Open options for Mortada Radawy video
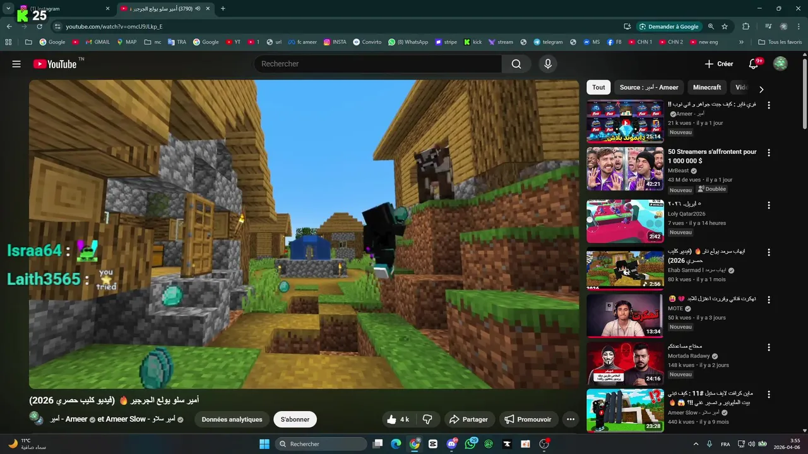The width and height of the screenshot is (808, 454). [769, 347]
